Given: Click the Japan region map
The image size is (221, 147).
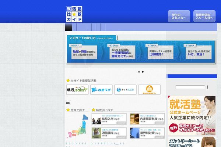Looking at the screenshot, I should coord(78,126).
